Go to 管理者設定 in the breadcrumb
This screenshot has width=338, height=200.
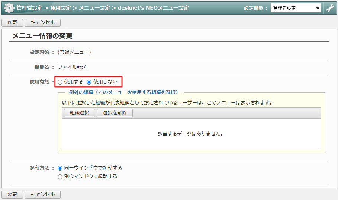coord(29,8)
